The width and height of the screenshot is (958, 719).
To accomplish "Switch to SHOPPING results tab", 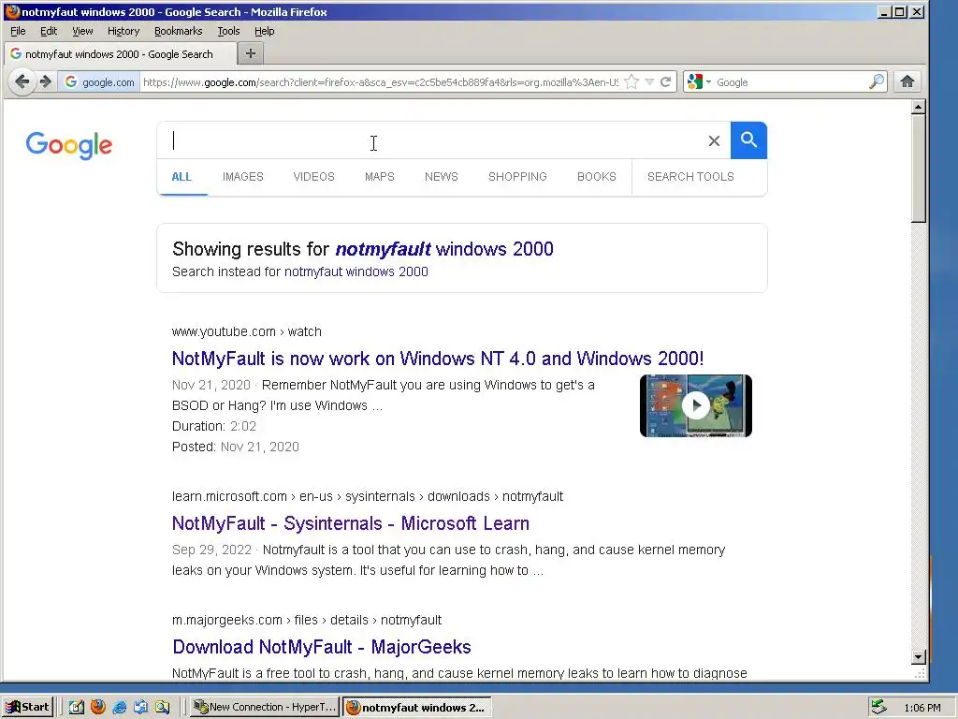I will pyautogui.click(x=517, y=177).
